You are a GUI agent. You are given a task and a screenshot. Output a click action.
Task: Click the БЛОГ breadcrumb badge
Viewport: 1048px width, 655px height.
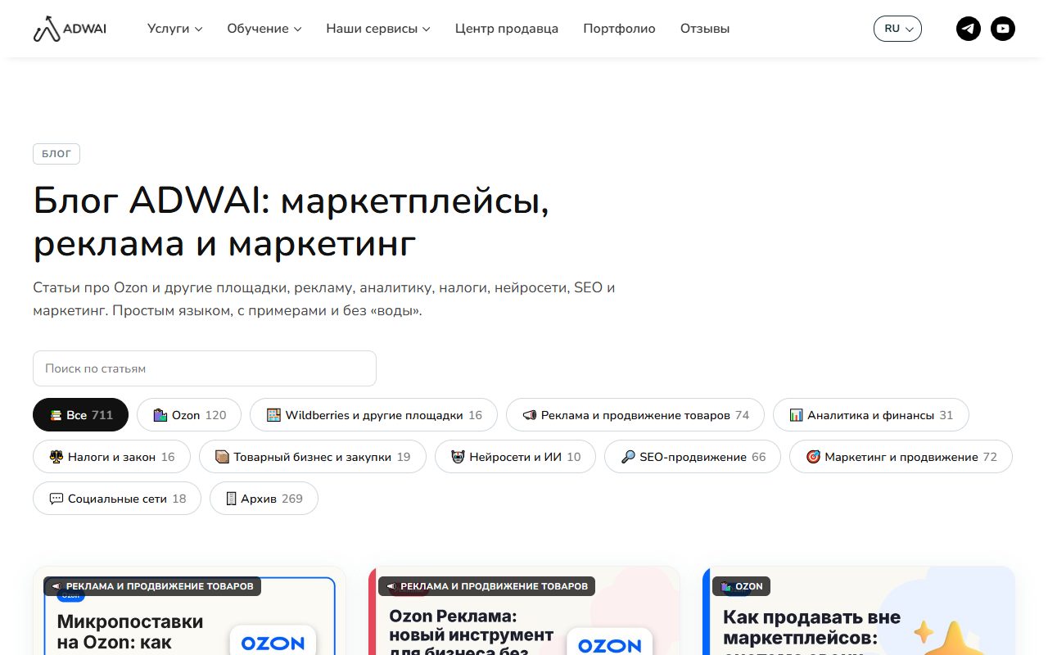(x=56, y=153)
